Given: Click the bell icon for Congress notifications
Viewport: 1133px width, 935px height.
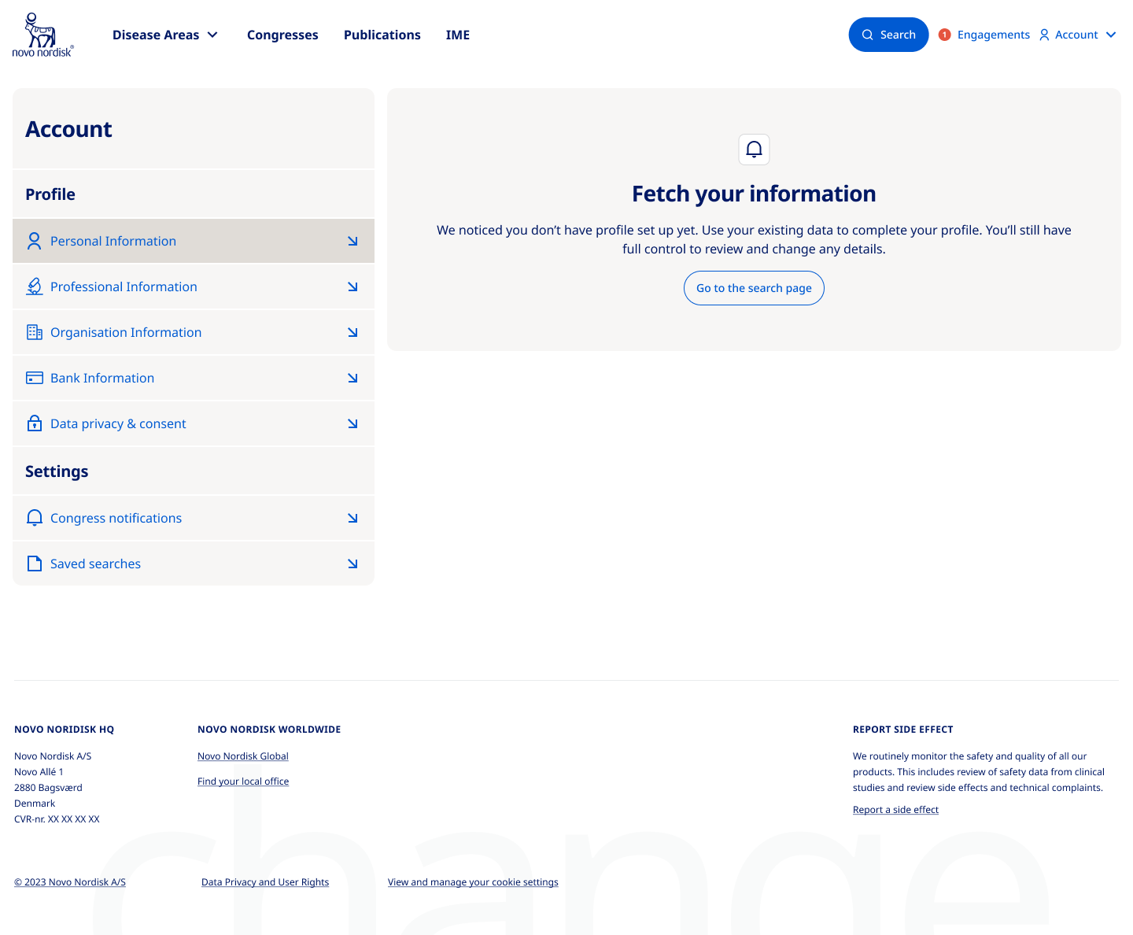Looking at the screenshot, I should tap(34, 518).
